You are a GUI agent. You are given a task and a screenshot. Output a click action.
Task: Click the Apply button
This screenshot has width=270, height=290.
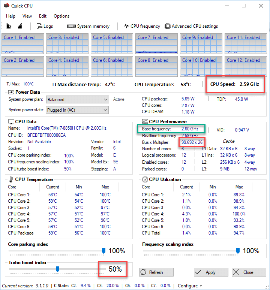click(211, 272)
